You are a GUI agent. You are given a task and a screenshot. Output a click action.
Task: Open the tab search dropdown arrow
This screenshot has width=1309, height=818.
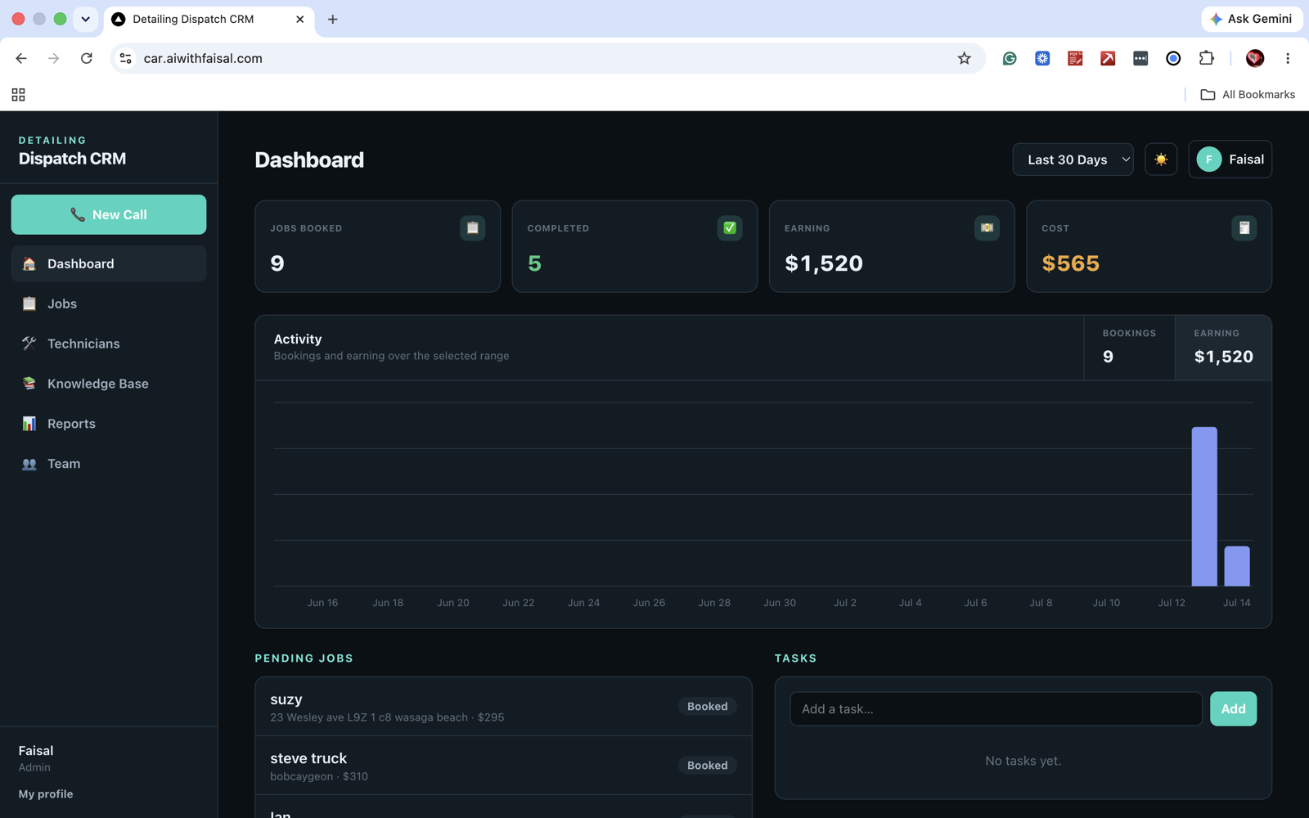coord(85,19)
